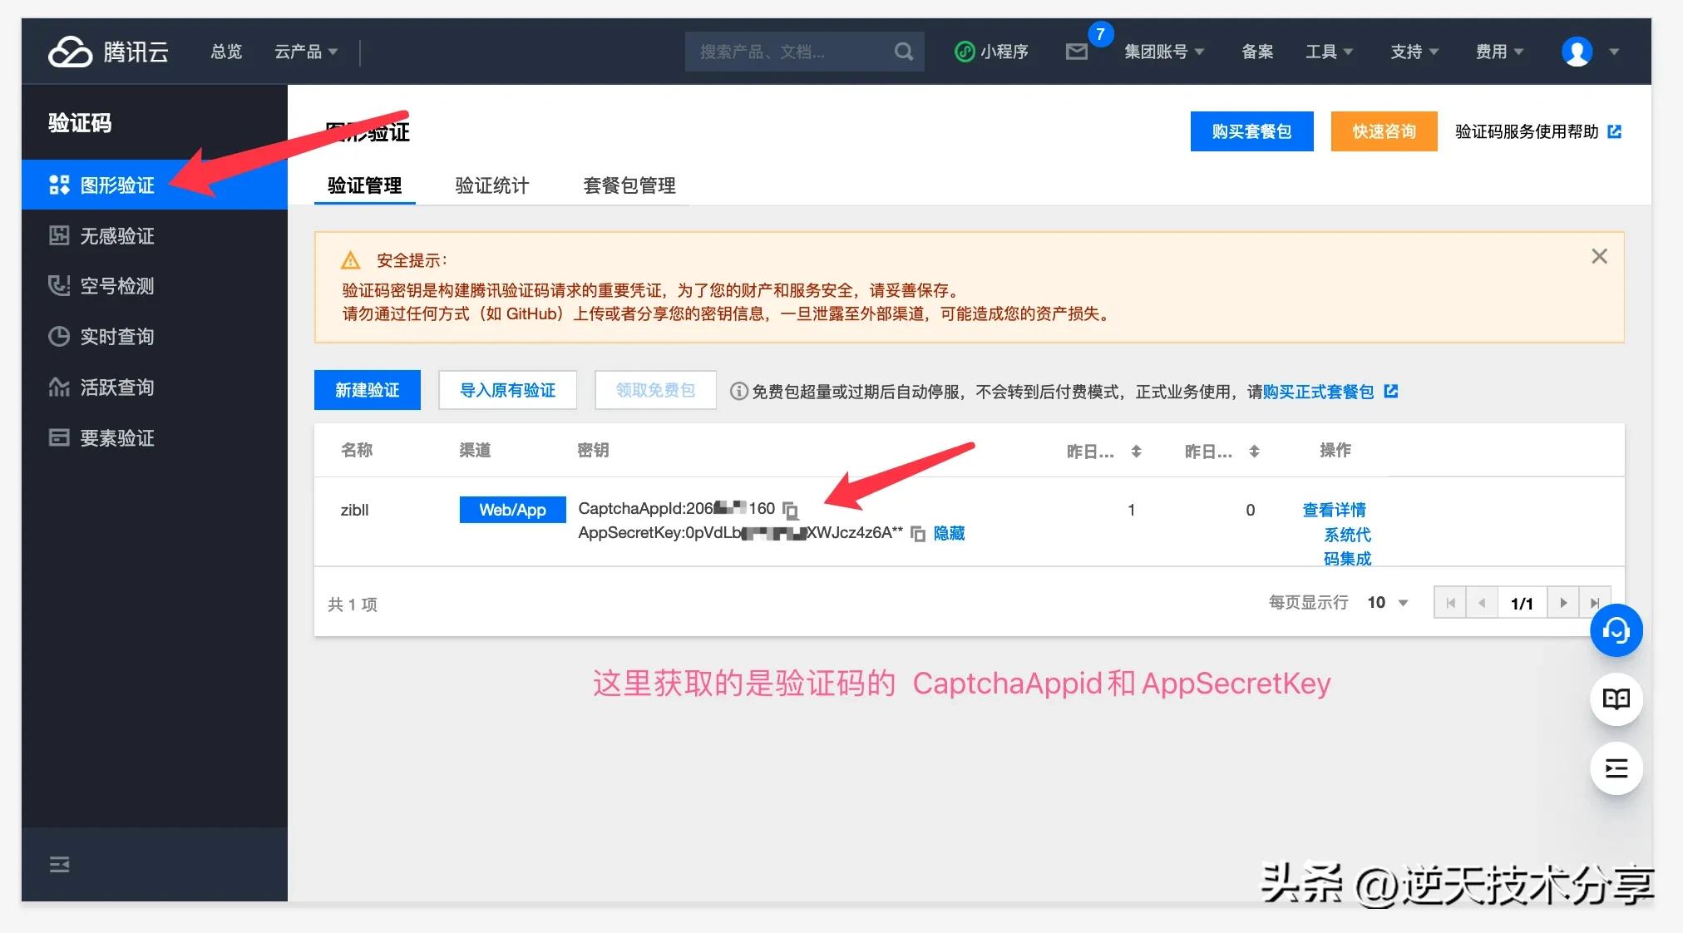Dismiss the security warning banner
Viewport: 1683px width, 933px height.
[1598, 256]
